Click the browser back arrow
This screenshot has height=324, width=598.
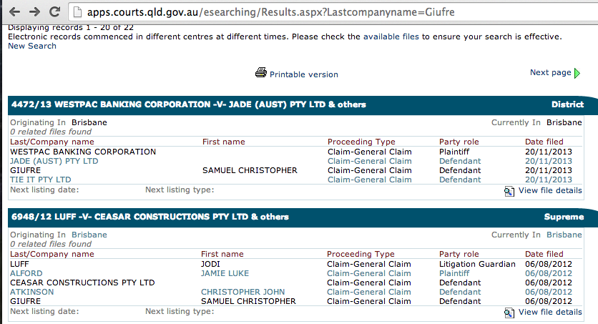[x=15, y=12]
